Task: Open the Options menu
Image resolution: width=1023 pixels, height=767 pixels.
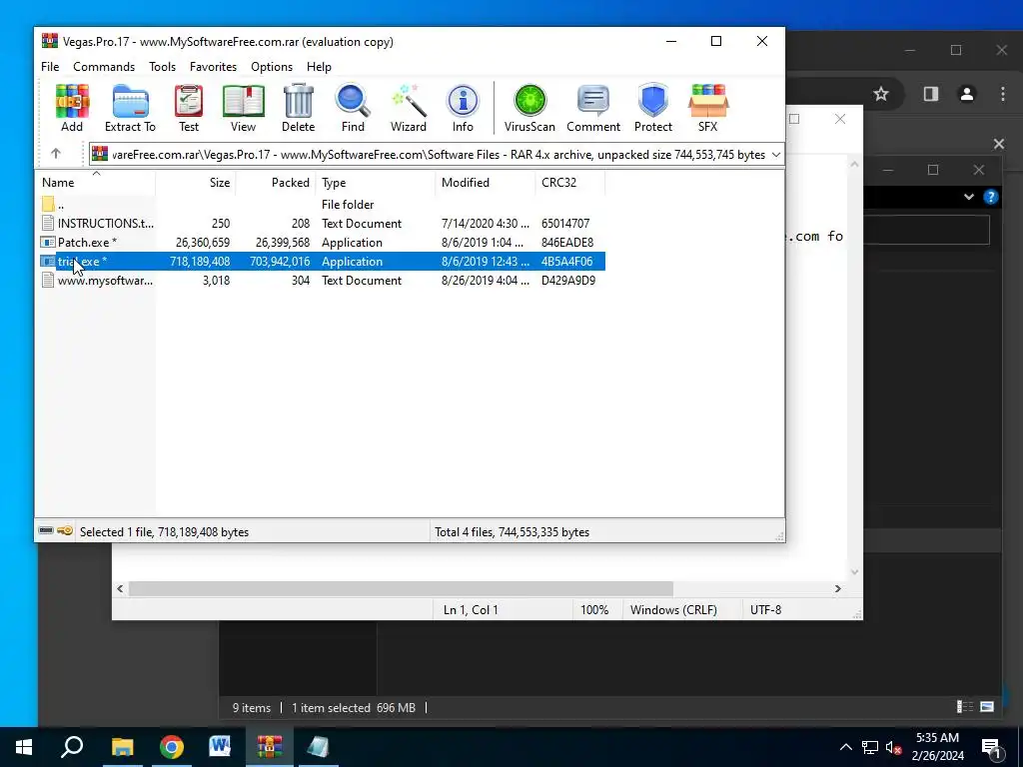Action: 272,67
